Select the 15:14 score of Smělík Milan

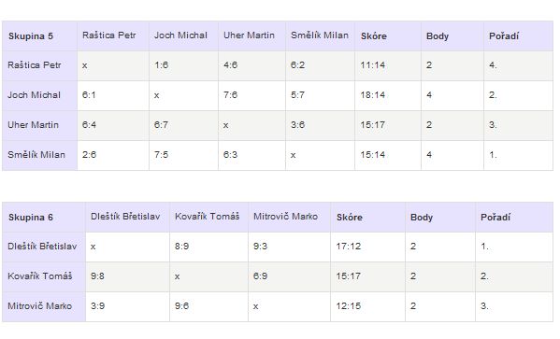[x=388, y=155]
